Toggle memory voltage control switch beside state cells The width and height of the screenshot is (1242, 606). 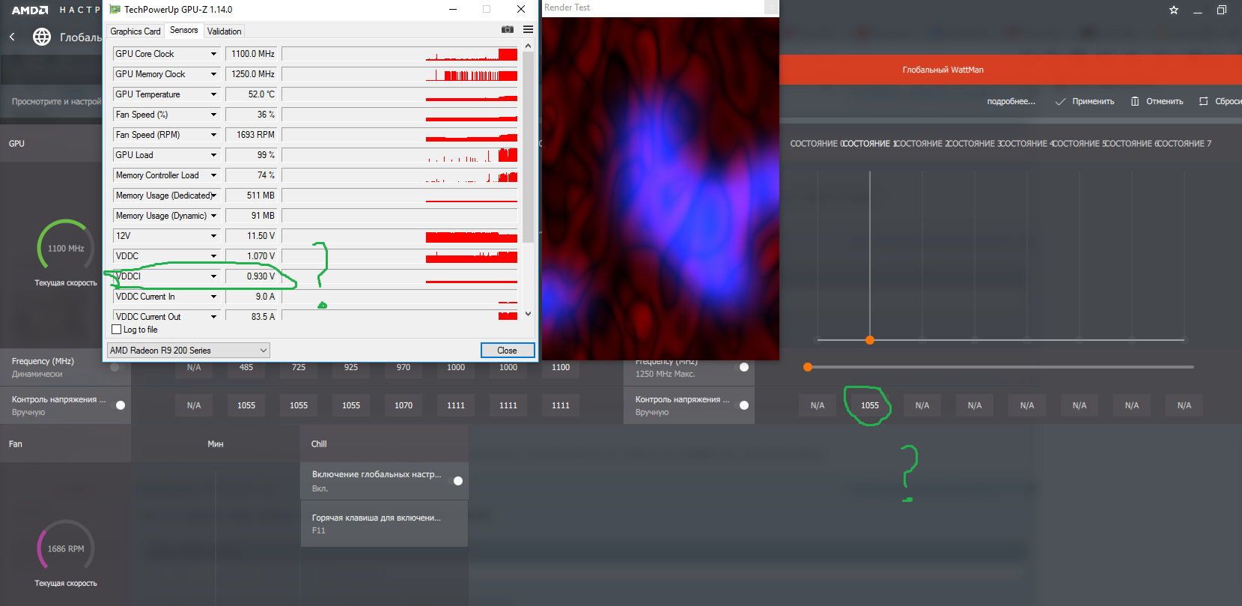(x=743, y=405)
